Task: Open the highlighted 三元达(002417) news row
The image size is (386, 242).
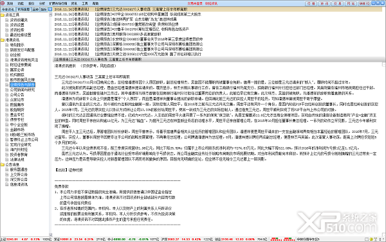Action: click(217, 10)
